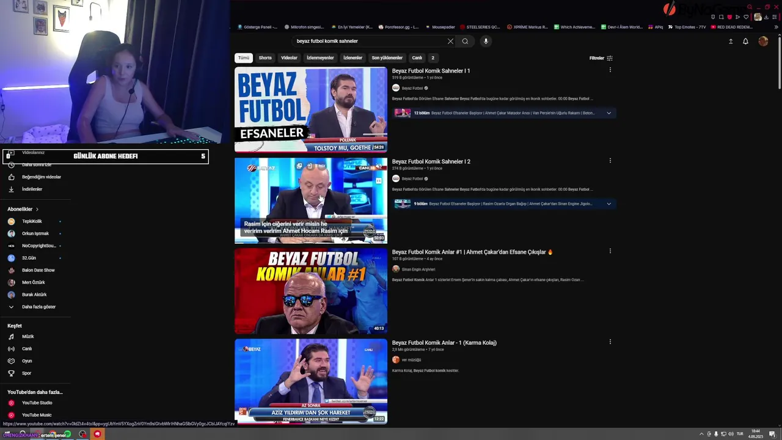The image size is (782, 440).
Task: Open three-dot menu for Komik Sahneler I 1
Action: point(610,70)
